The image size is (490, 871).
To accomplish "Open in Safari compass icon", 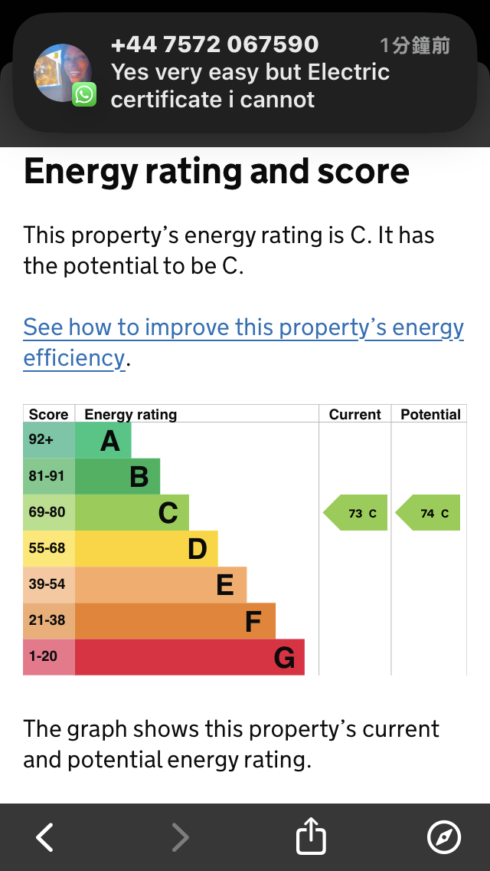I will [x=444, y=837].
